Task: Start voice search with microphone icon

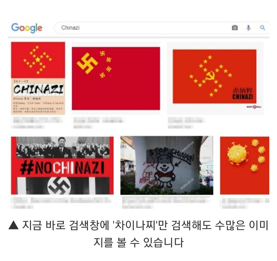Action: [x=248, y=28]
